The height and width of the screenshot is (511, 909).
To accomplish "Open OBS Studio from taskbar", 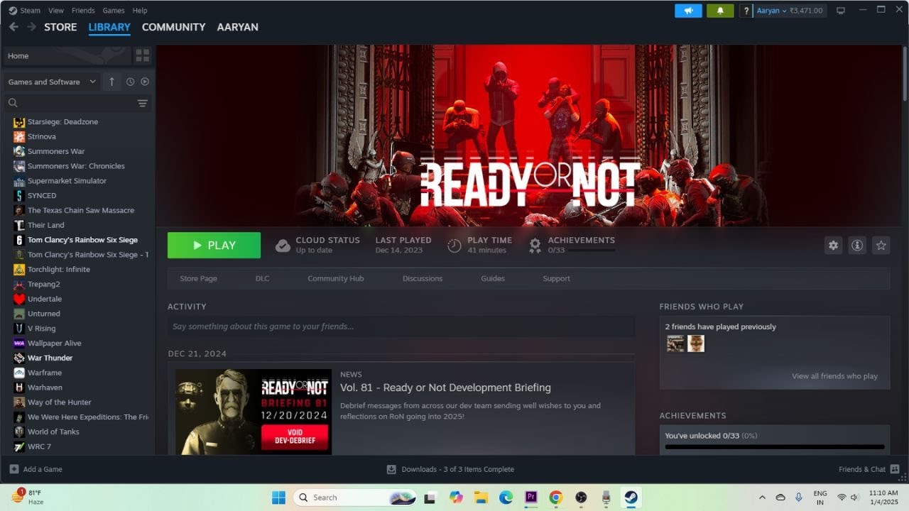I will point(581,498).
